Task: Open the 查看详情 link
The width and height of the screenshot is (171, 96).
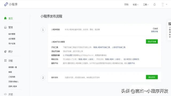Action: pyautogui.click(x=154, y=31)
